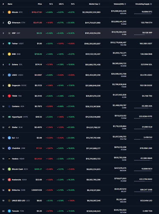
Task: Click Chainlink's market cap value
Action: pyautogui.click(x=93, y=148)
